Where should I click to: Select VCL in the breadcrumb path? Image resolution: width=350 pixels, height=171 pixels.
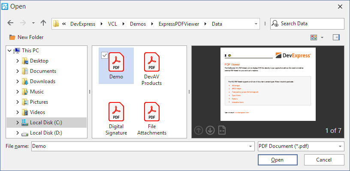click(112, 24)
